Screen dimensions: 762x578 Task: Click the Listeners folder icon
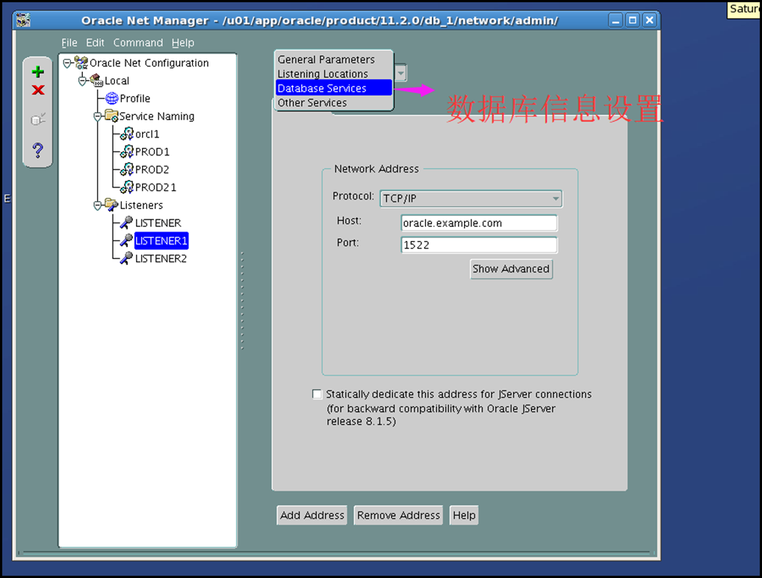click(111, 205)
